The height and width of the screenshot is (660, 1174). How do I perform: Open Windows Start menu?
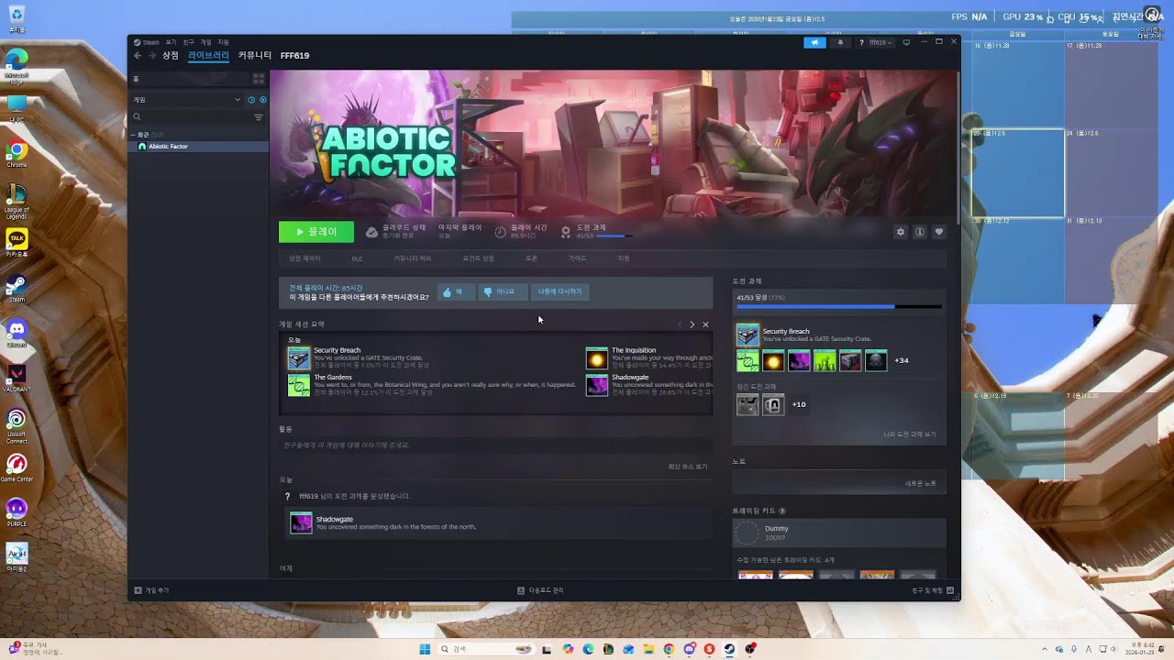(x=425, y=649)
